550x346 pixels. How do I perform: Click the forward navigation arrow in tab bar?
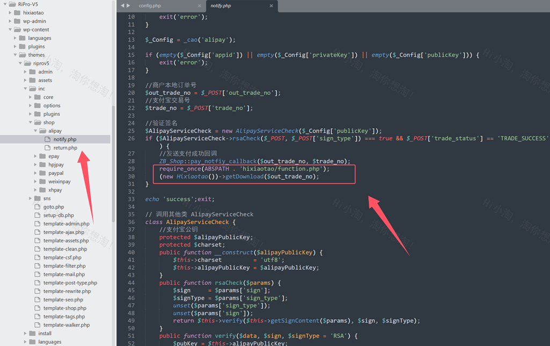pos(129,5)
